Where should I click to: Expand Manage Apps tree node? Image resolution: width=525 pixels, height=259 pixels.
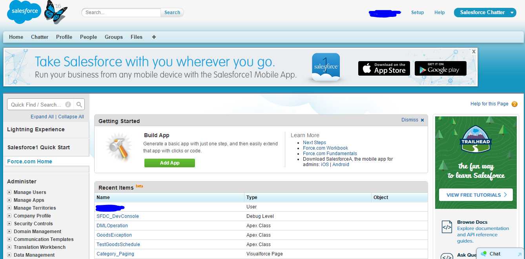9,200
